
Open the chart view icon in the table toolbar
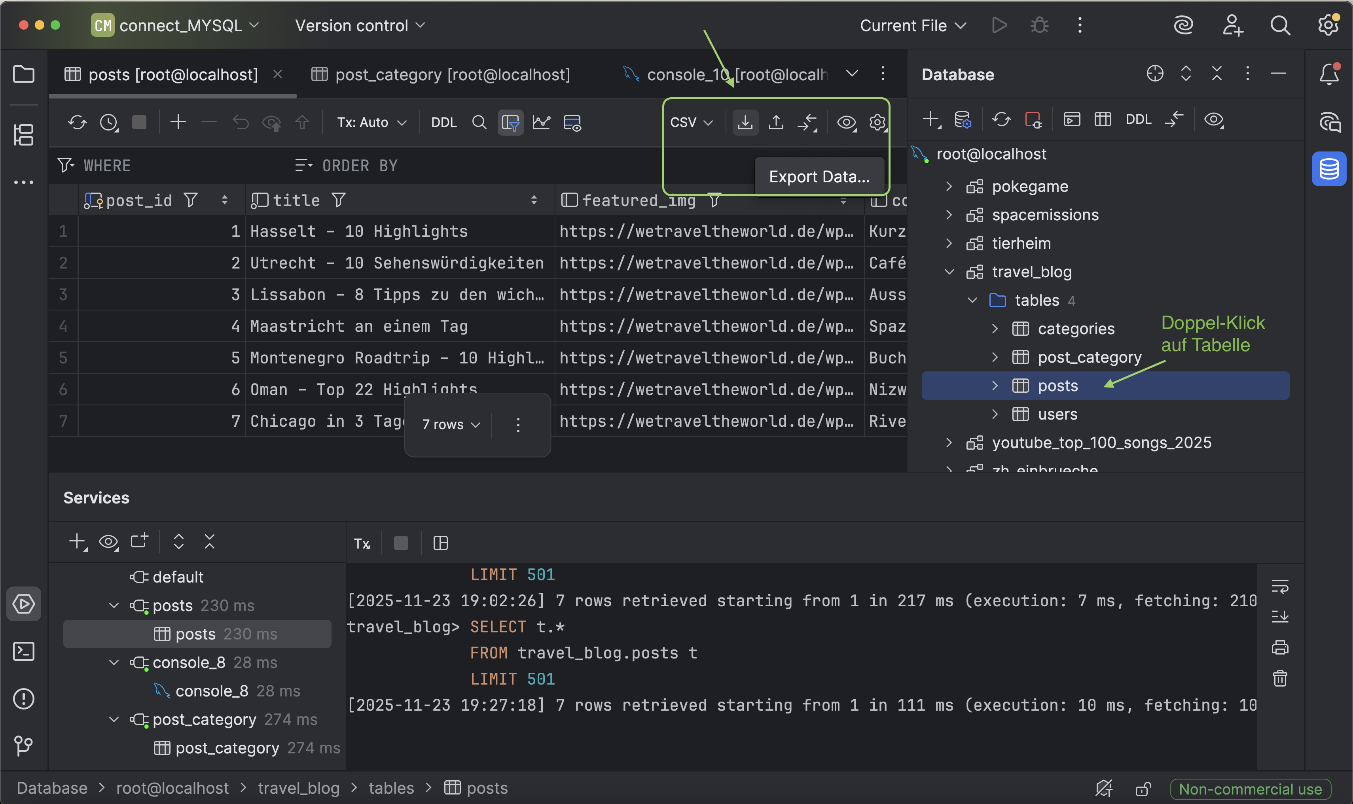tap(541, 123)
